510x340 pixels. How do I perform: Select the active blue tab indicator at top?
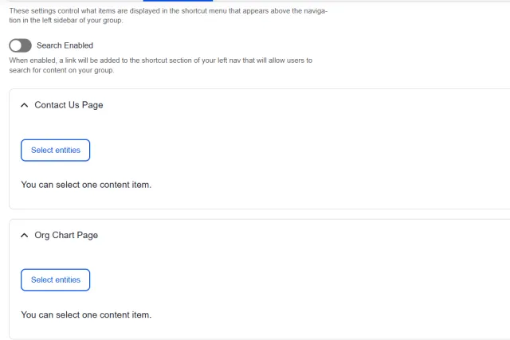pyautogui.click(x=178, y=1)
